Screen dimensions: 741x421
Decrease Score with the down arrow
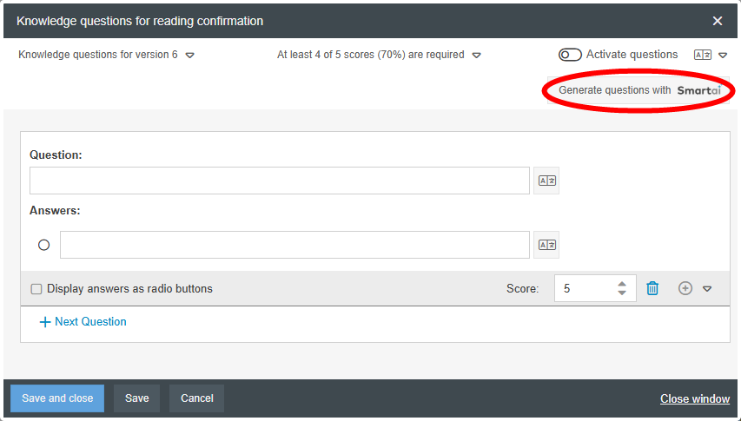pyautogui.click(x=622, y=293)
